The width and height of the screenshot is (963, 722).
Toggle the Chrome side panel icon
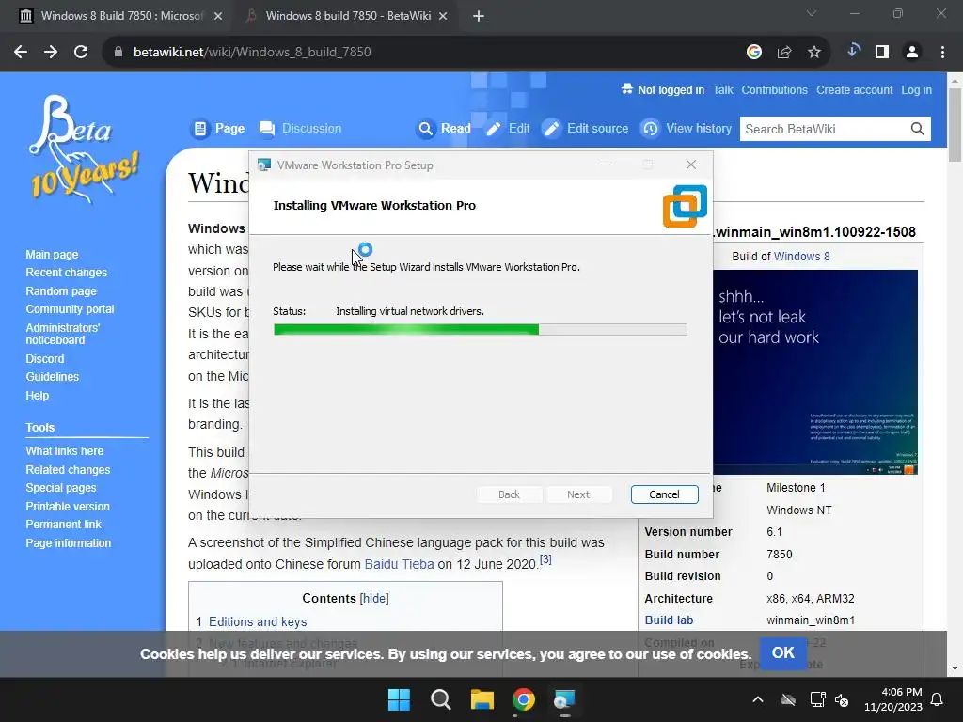pyautogui.click(x=882, y=53)
